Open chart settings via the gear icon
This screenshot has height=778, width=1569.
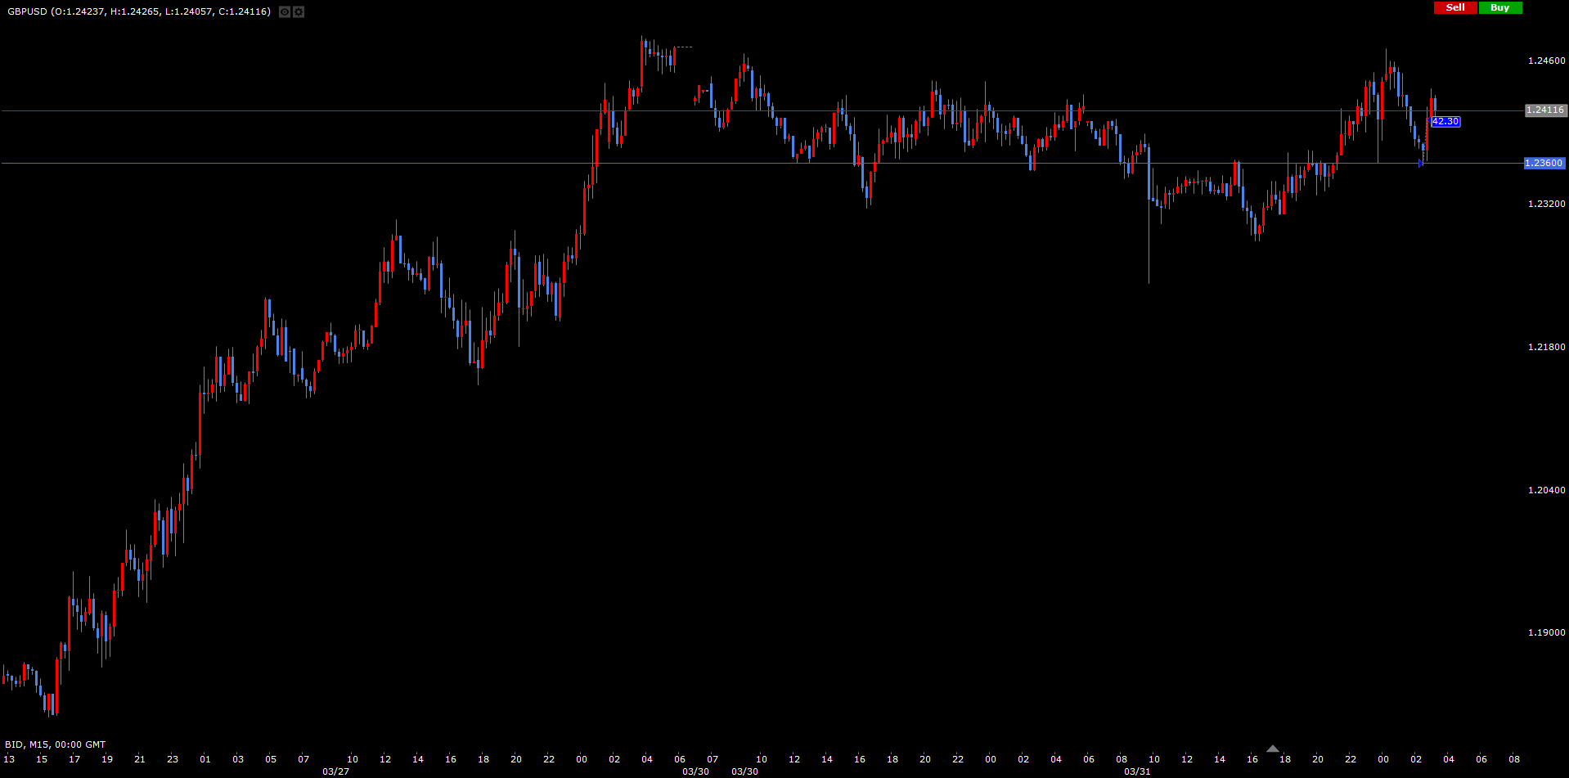click(x=299, y=11)
